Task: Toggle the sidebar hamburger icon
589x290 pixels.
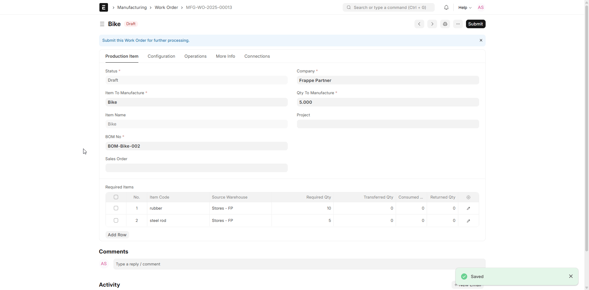Action: [x=102, y=24]
